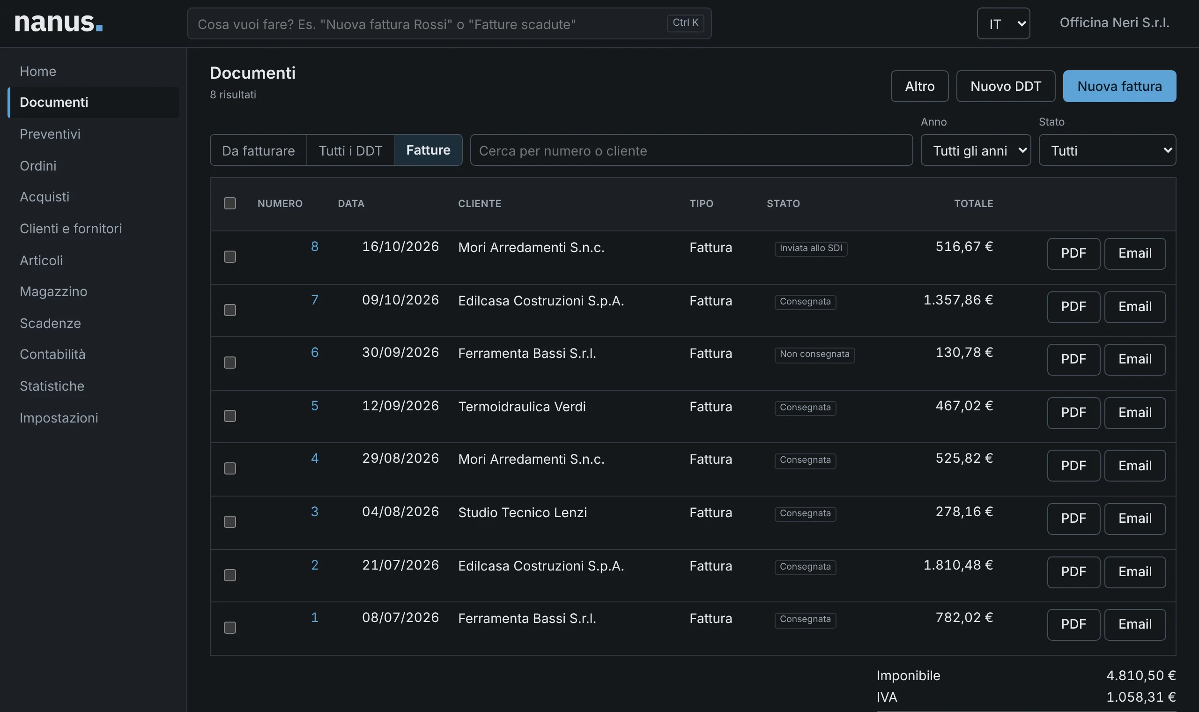Focus the command search bar

(x=449, y=23)
